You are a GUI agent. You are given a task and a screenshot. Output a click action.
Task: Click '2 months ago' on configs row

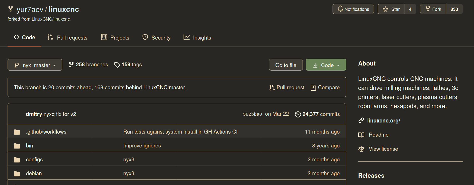(323, 160)
